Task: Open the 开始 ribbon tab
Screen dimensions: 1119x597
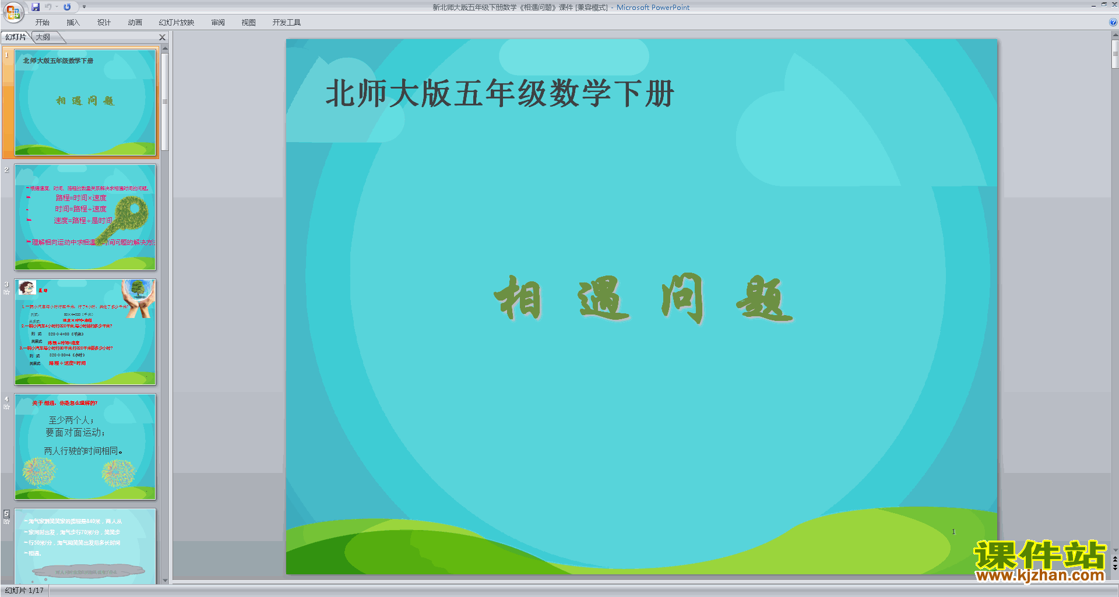Action: [43, 23]
